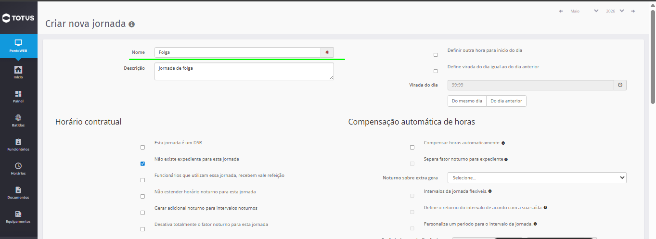Click the Descrição text area
The width and height of the screenshot is (656, 239).
click(x=244, y=71)
